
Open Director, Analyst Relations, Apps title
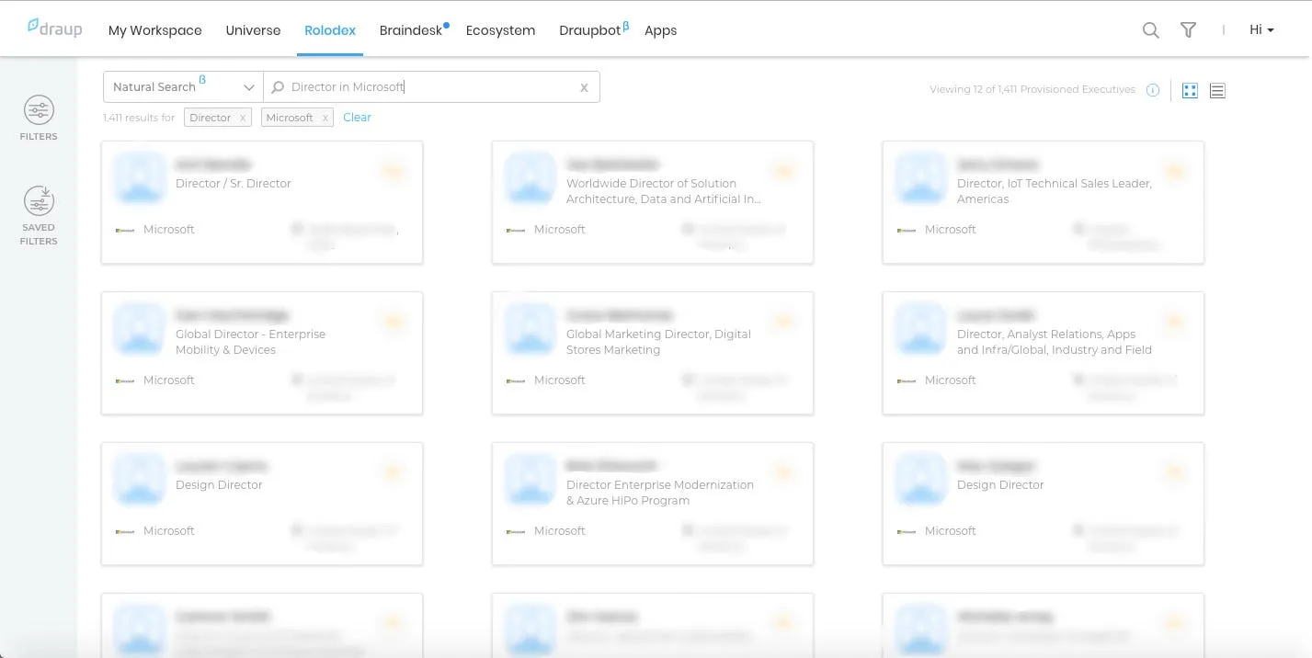click(x=1055, y=342)
